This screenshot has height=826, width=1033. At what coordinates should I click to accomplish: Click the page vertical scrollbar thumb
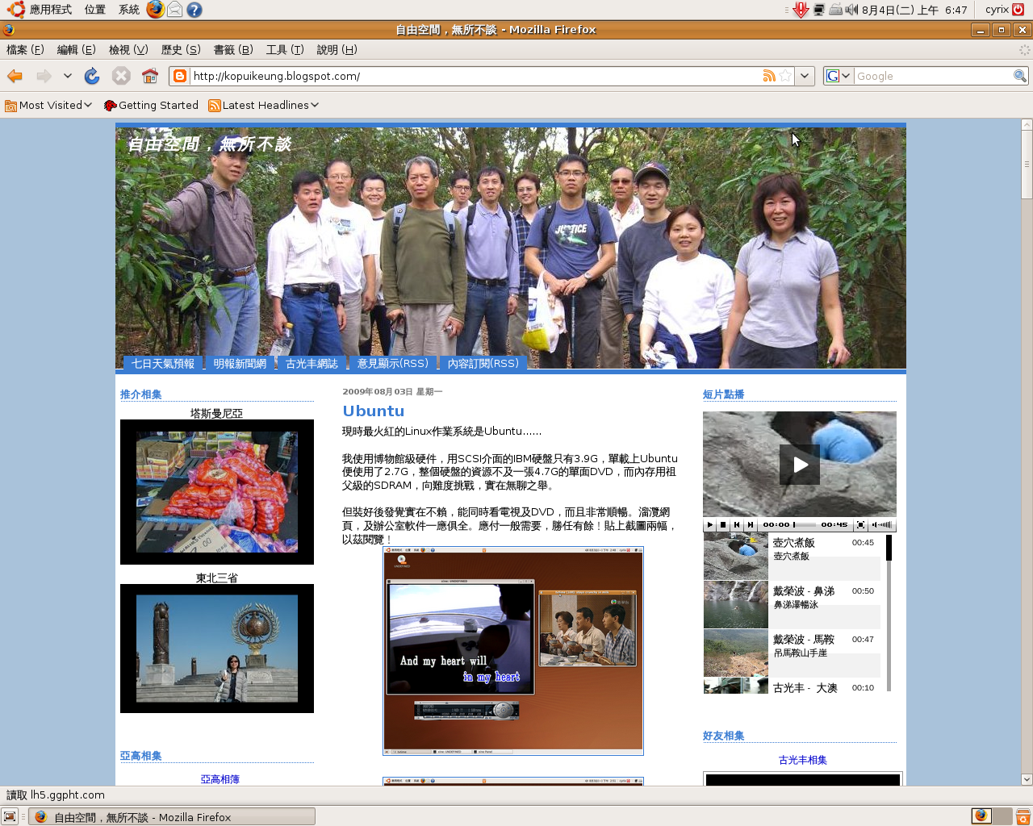point(1027,165)
